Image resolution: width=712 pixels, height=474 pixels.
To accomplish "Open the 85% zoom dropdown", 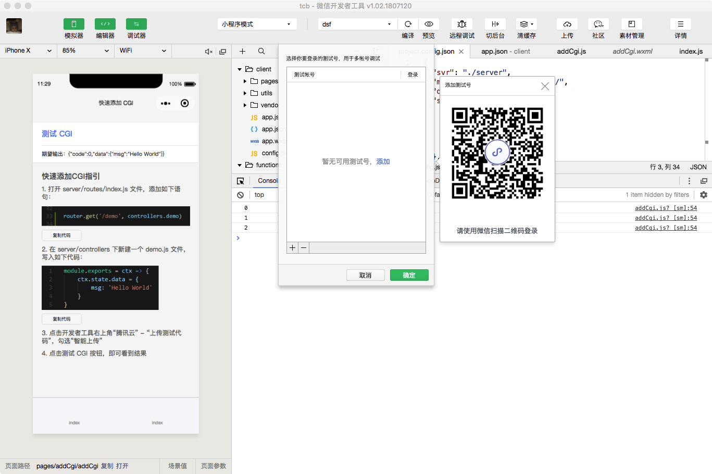I will [x=85, y=51].
